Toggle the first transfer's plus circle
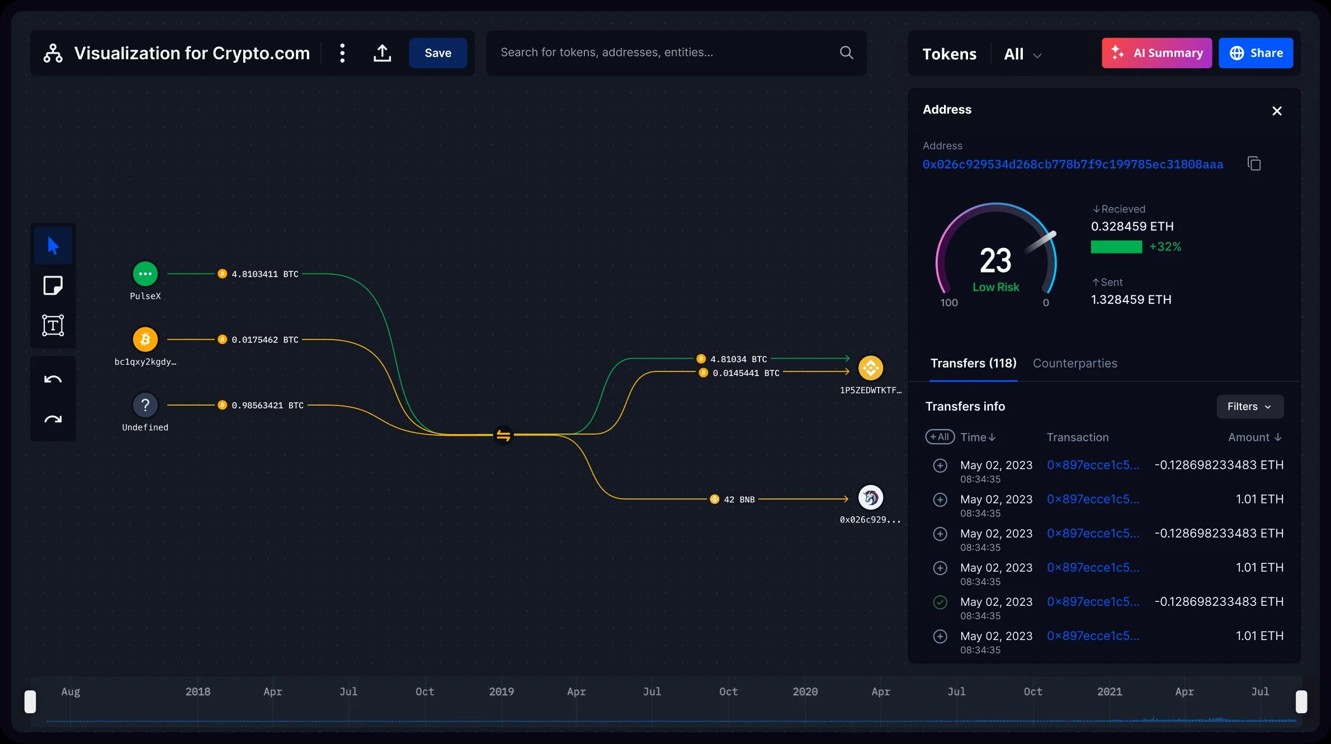Viewport: 1331px width, 744px height. (940, 465)
